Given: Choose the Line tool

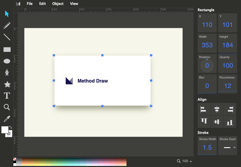Looking at the screenshot, I should 7,37.
